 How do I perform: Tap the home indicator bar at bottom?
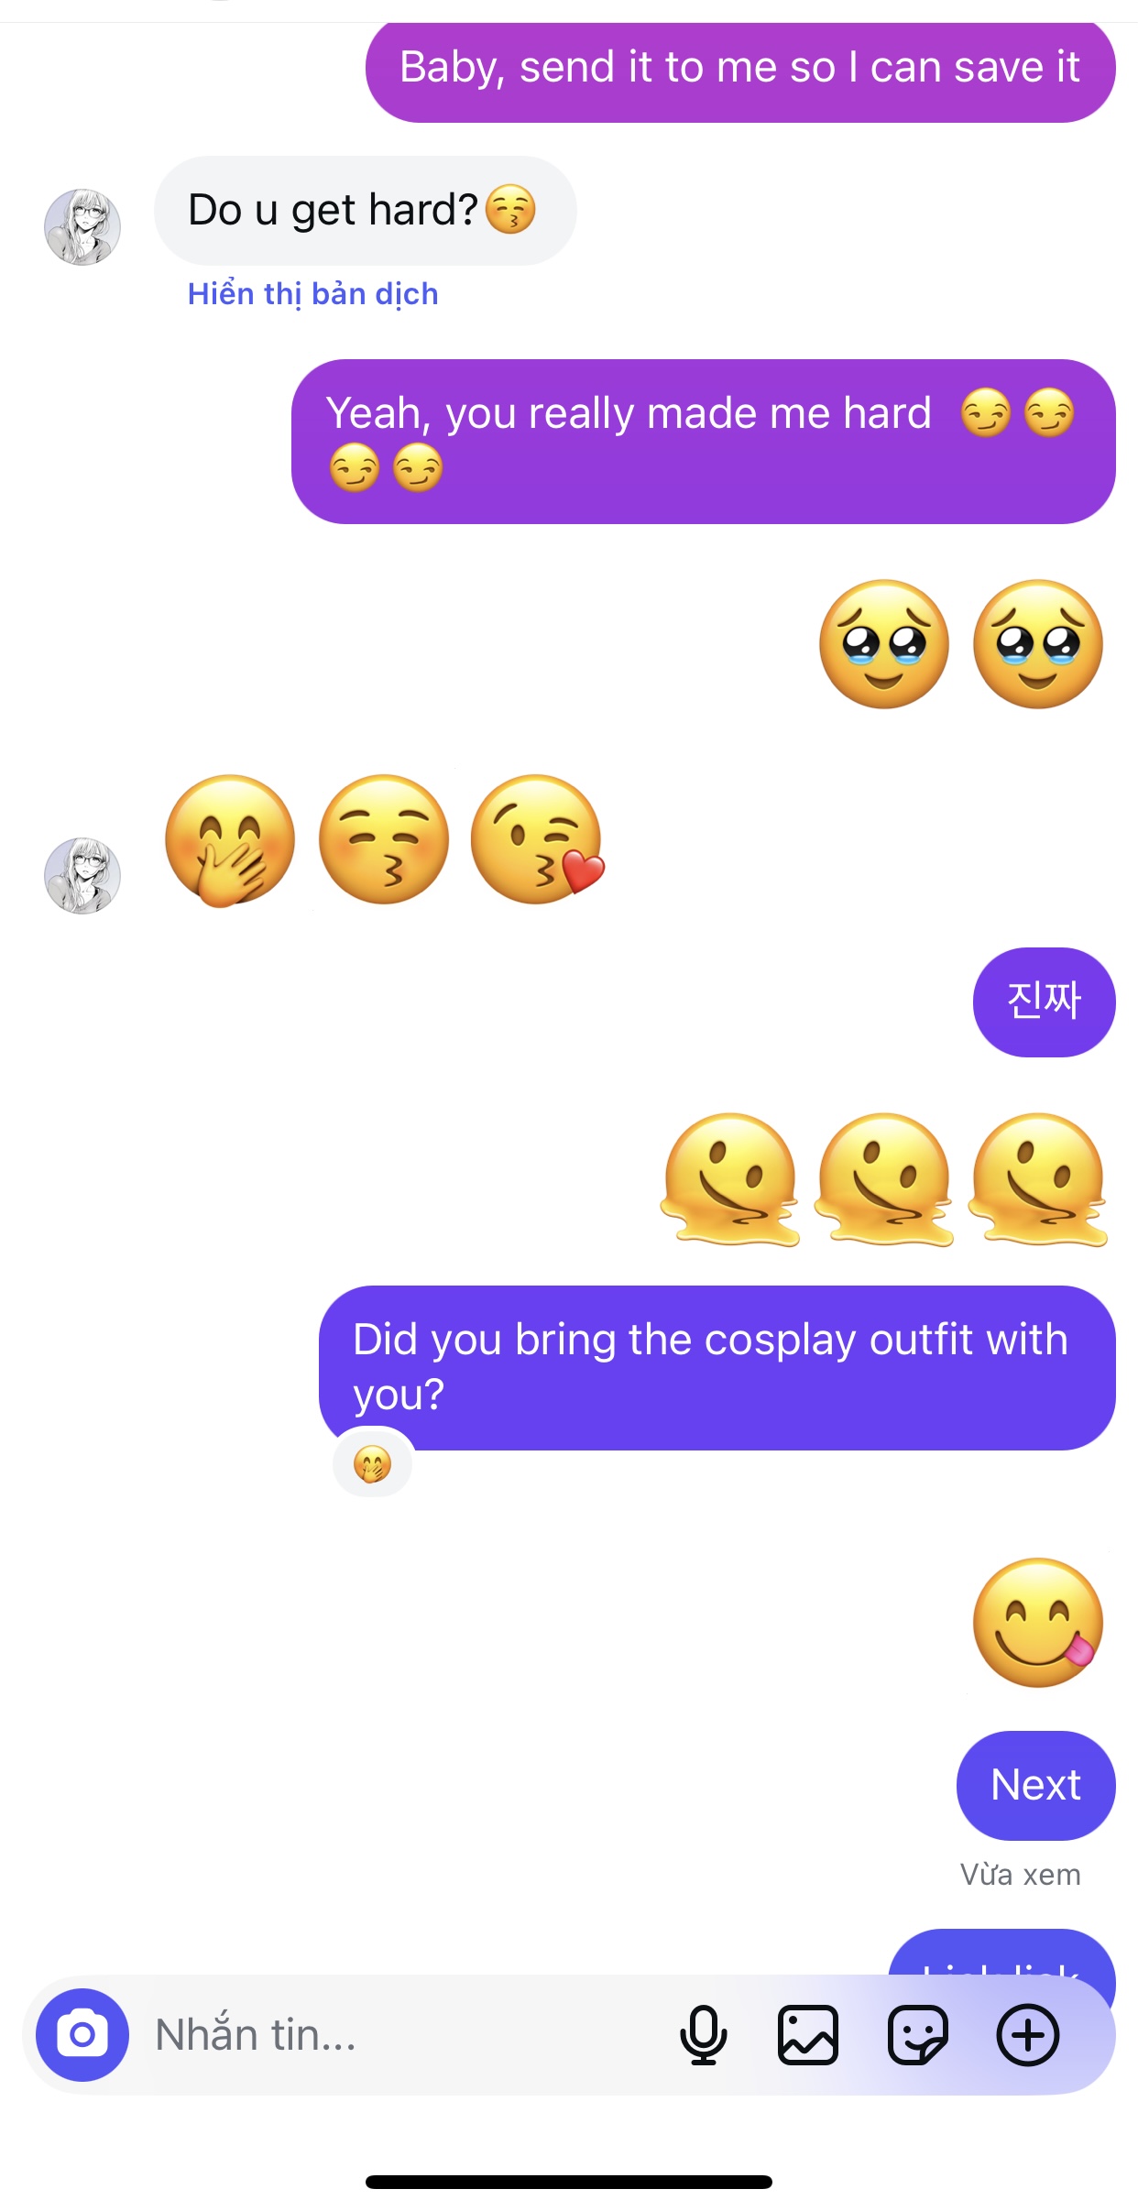click(x=568, y=2182)
